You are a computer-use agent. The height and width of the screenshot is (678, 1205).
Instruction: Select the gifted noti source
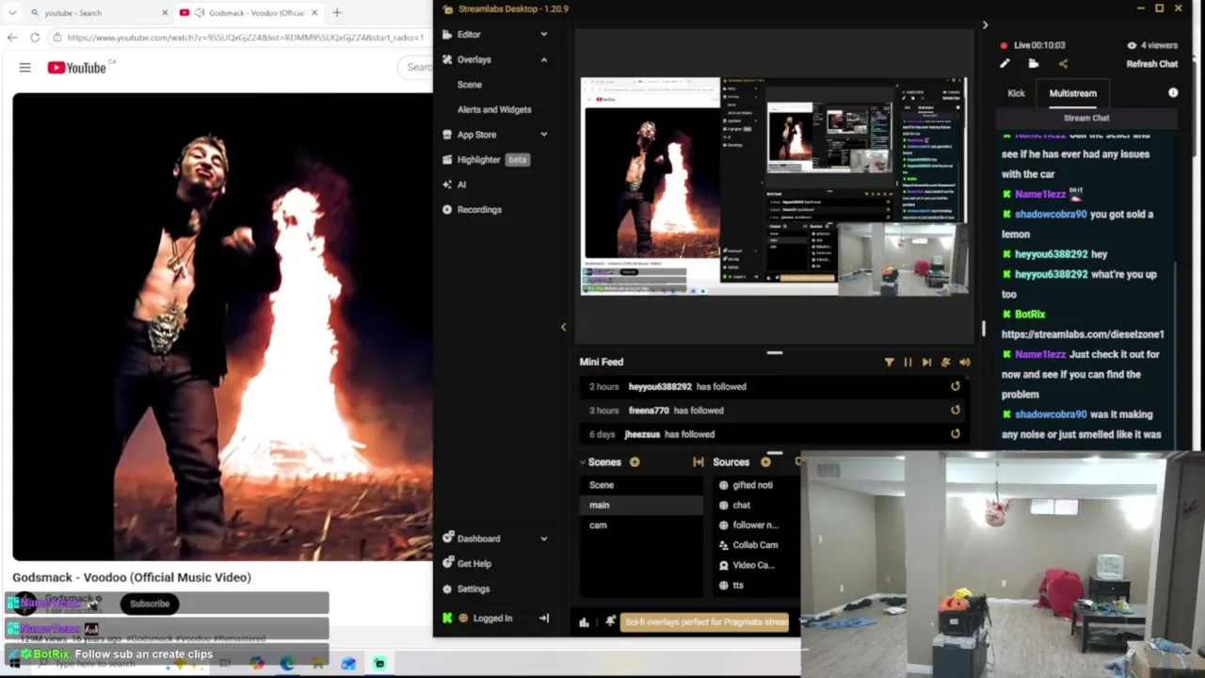point(751,485)
